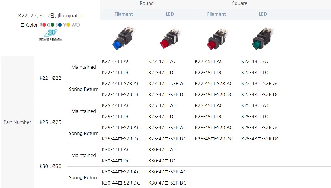Image resolution: width=331 pixels, height=188 pixels.
Task: Click the Square column header
Action: 240,3
